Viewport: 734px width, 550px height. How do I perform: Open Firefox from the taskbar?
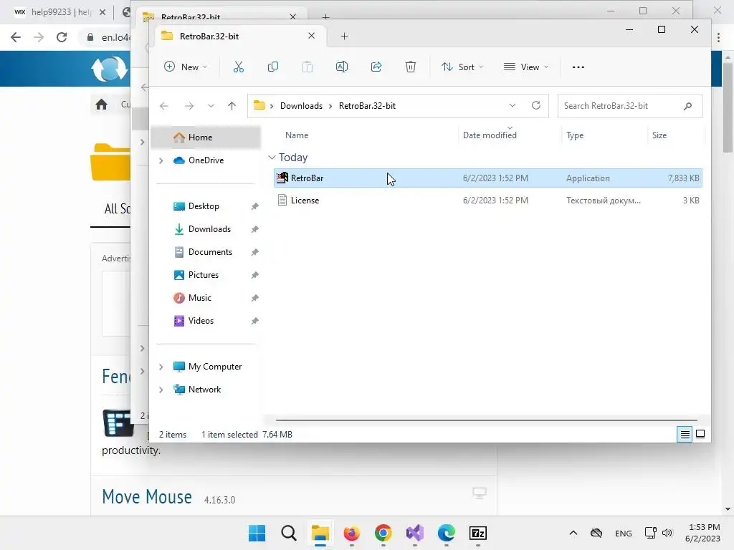(351, 533)
